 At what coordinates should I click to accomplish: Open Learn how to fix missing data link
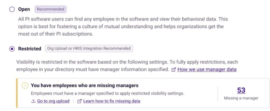point(112,101)
